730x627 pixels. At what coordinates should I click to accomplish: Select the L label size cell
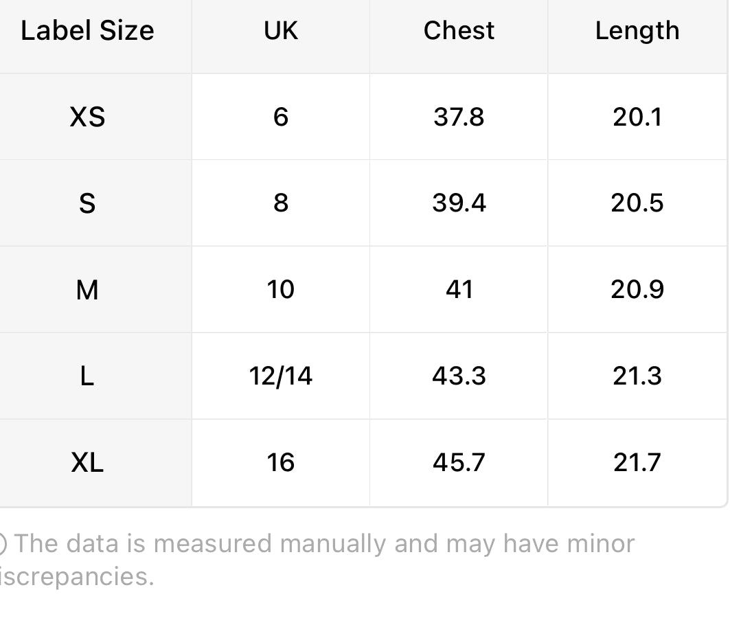click(x=87, y=376)
